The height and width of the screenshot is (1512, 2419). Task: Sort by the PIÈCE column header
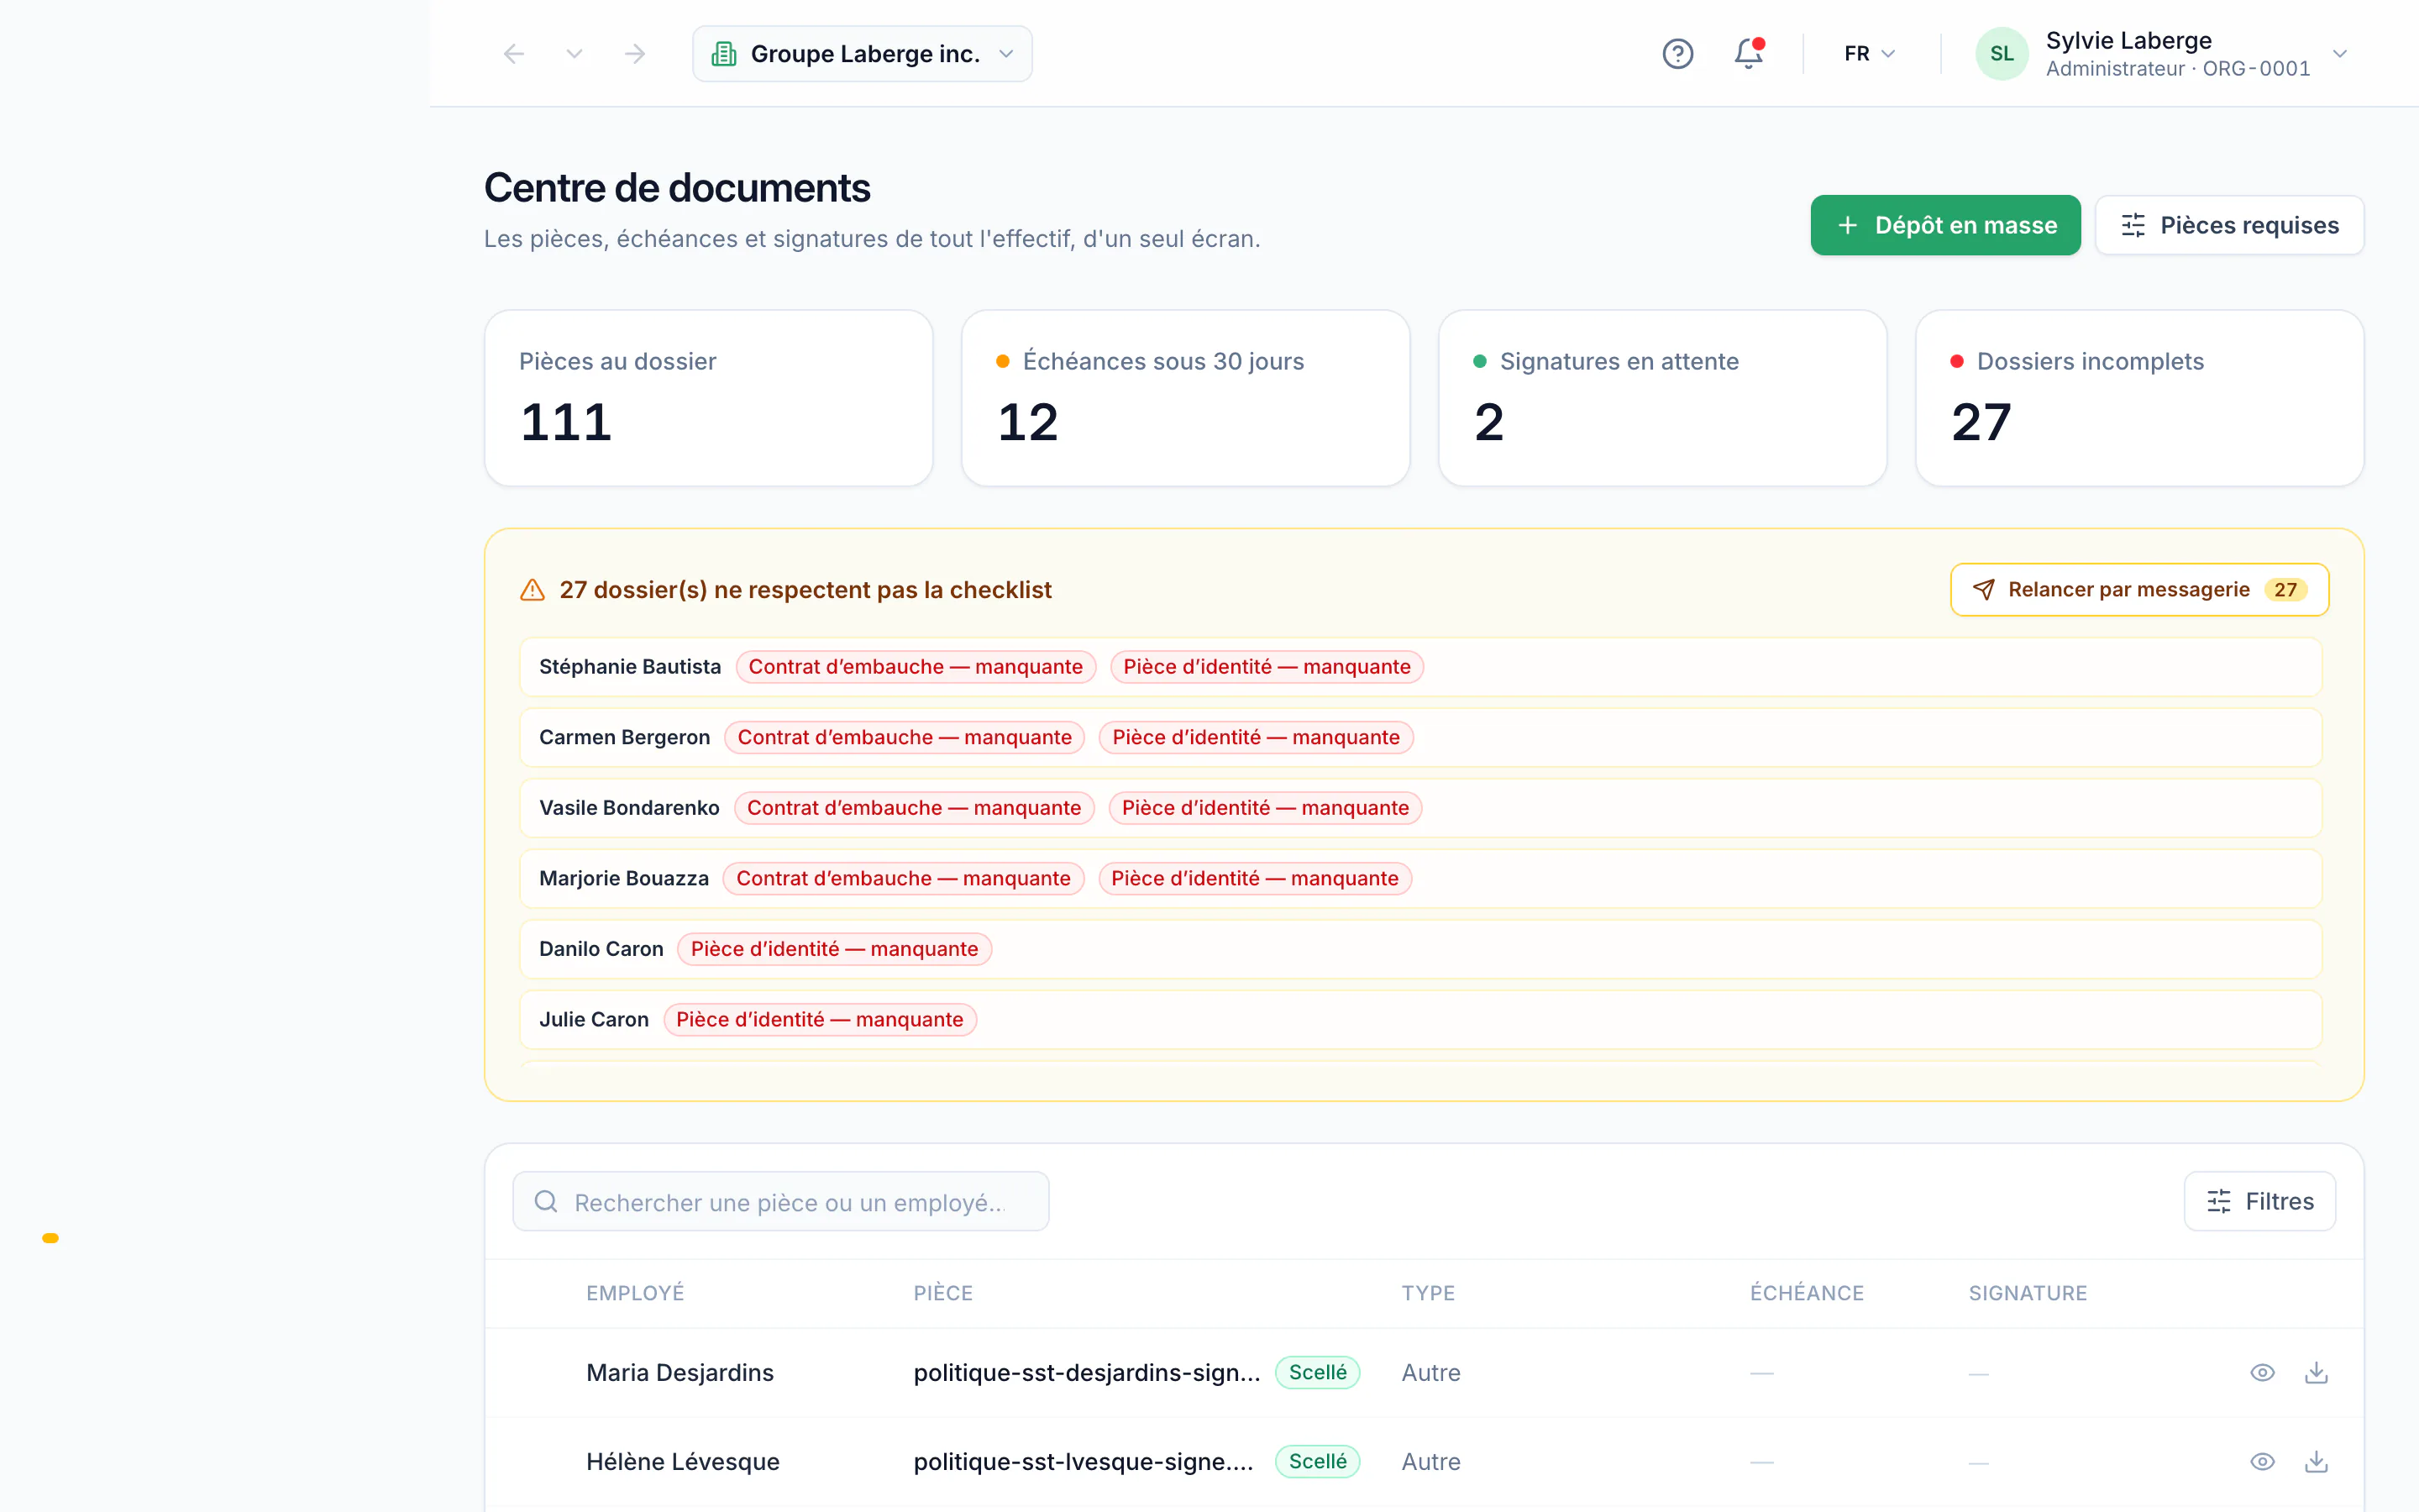click(x=942, y=1293)
